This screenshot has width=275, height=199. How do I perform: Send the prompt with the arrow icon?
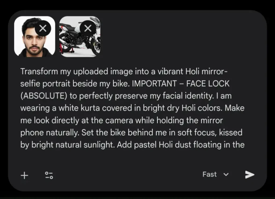pyautogui.click(x=249, y=175)
